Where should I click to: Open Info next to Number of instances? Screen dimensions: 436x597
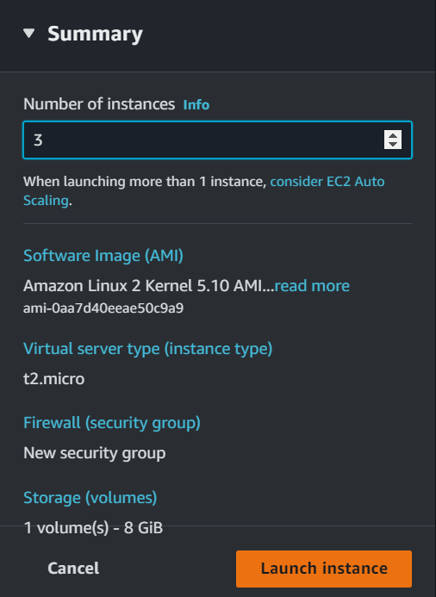pos(196,105)
